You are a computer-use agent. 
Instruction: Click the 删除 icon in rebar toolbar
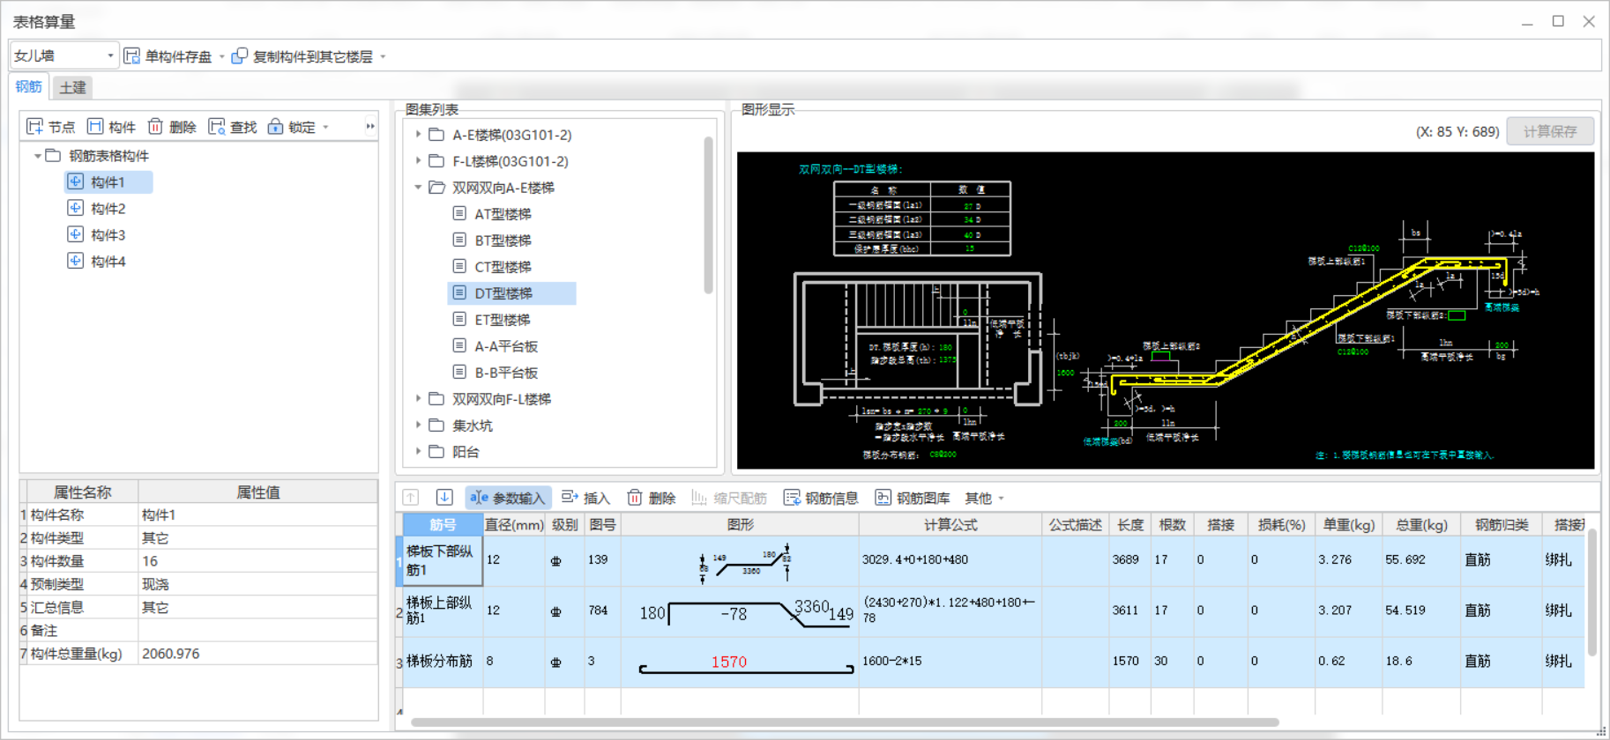635,498
